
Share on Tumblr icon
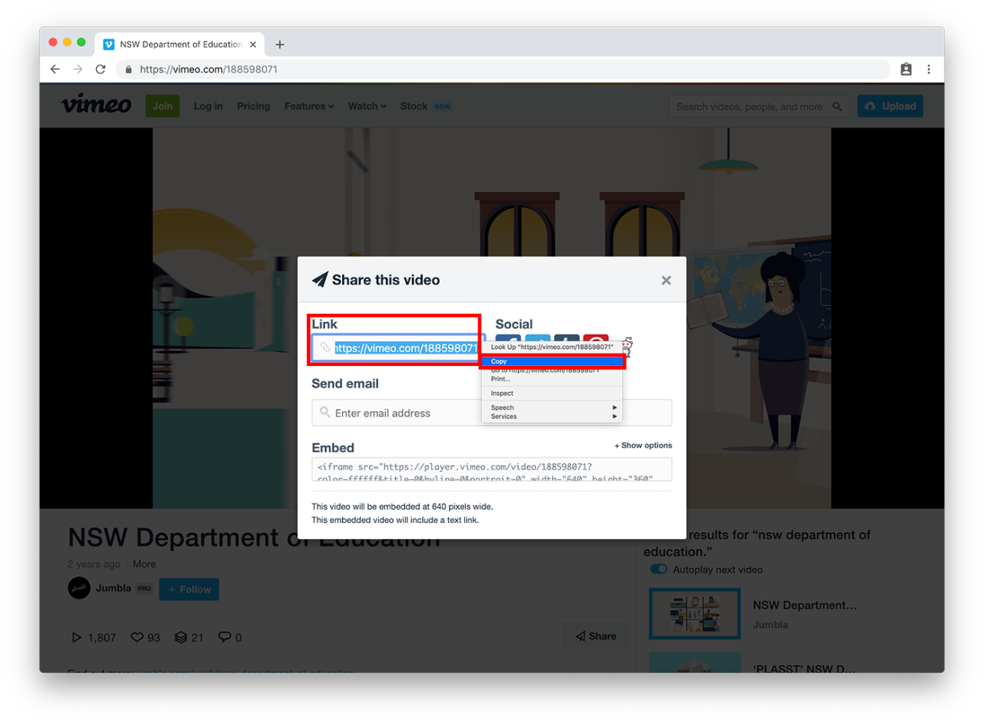coord(567,339)
